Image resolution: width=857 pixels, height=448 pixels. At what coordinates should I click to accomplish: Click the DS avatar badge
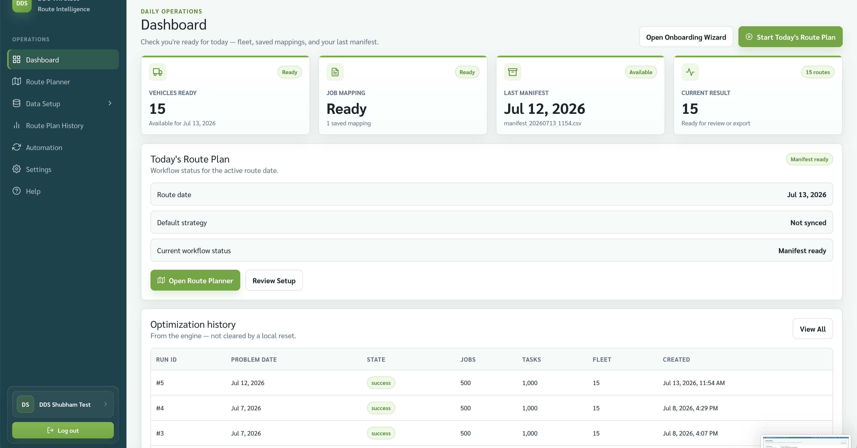[x=26, y=404]
